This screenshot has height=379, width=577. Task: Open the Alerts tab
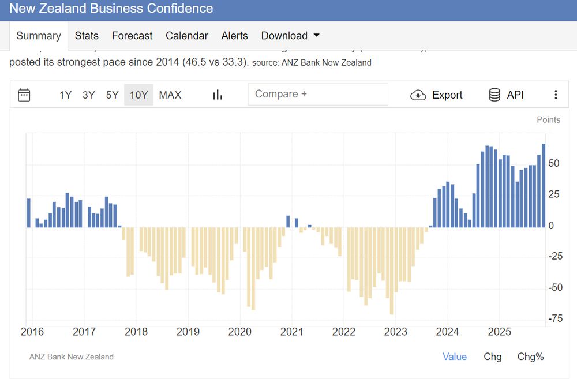[x=234, y=36]
